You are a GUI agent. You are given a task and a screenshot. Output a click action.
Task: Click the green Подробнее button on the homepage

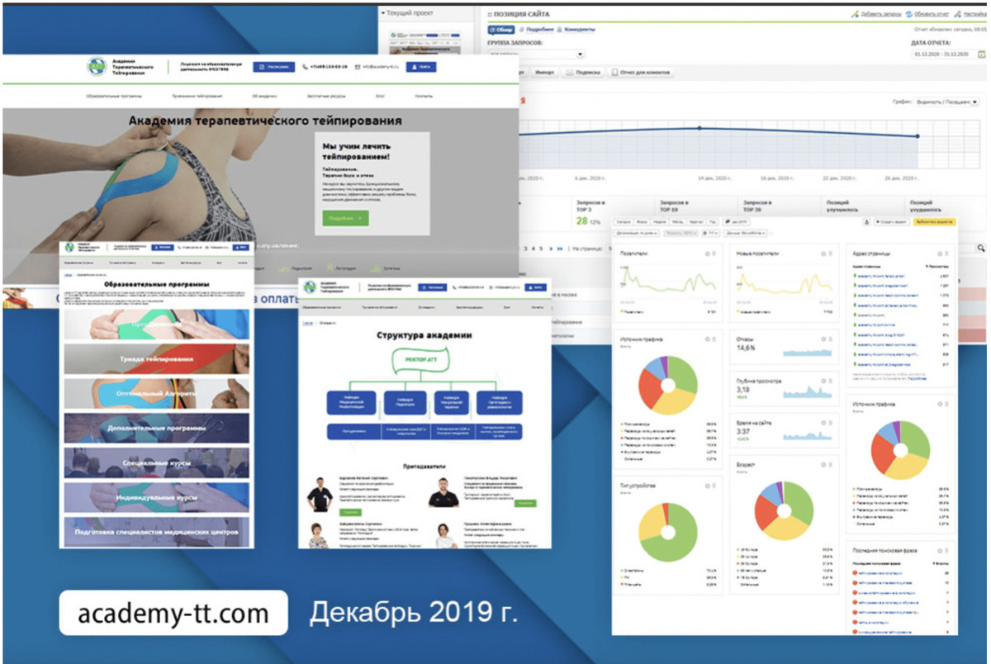pyautogui.click(x=345, y=219)
